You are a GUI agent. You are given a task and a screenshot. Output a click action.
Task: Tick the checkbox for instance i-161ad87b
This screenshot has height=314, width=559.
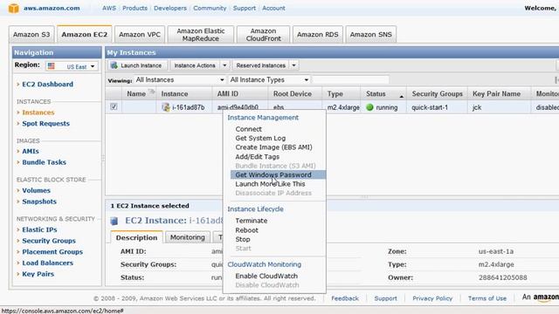coord(114,106)
